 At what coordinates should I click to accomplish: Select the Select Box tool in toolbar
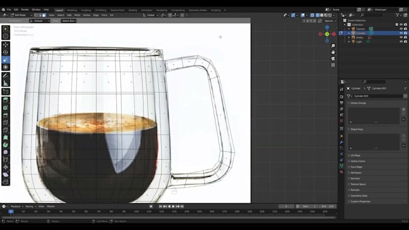point(5,29)
